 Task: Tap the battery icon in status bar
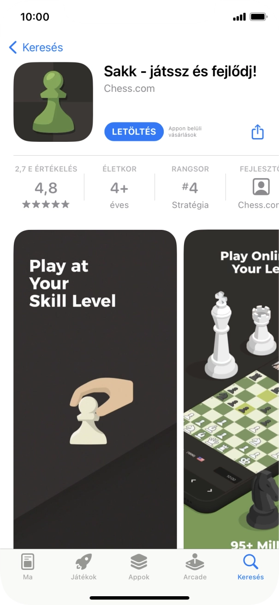[x=259, y=17]
